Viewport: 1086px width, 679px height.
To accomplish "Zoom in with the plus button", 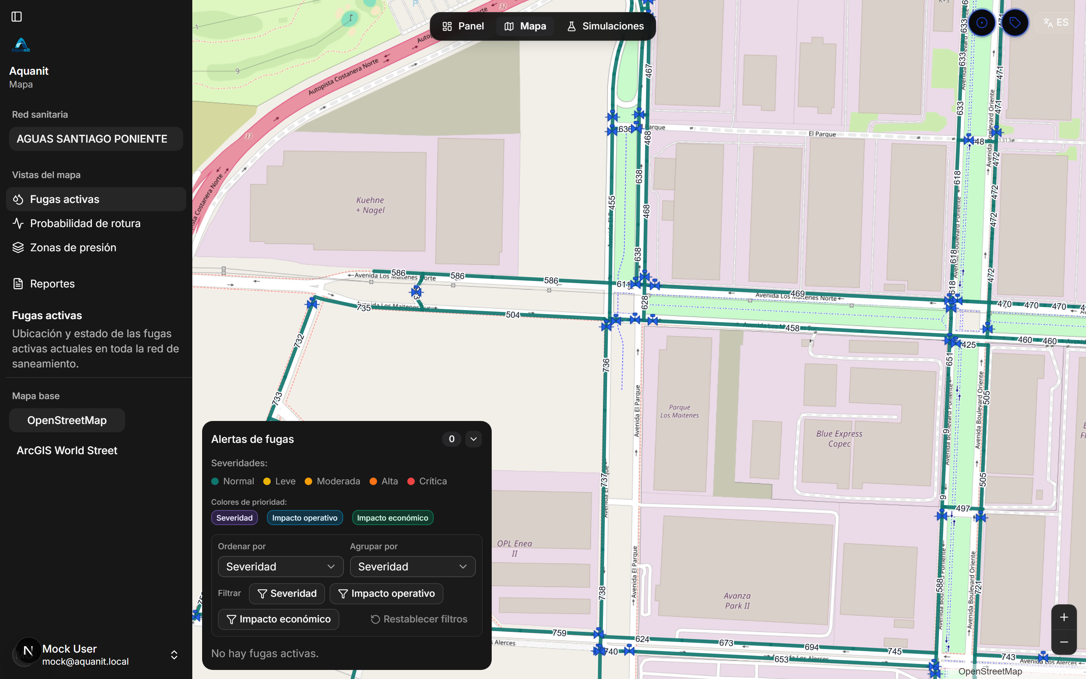I will click(x=1063, y=617).
